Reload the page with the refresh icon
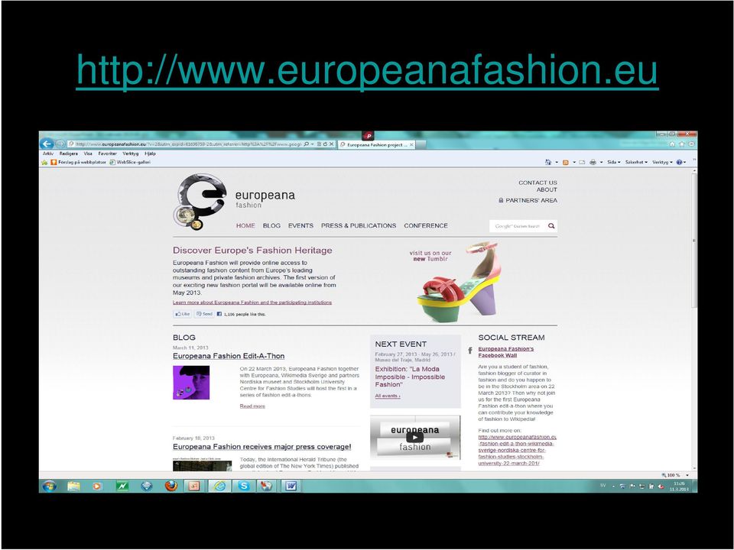 coord(325,144)
